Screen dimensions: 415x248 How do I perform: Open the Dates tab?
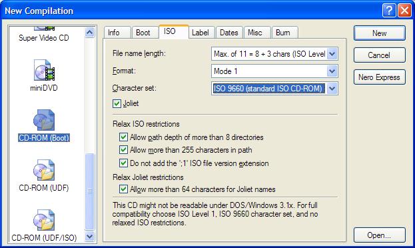(x=229, y=33)
